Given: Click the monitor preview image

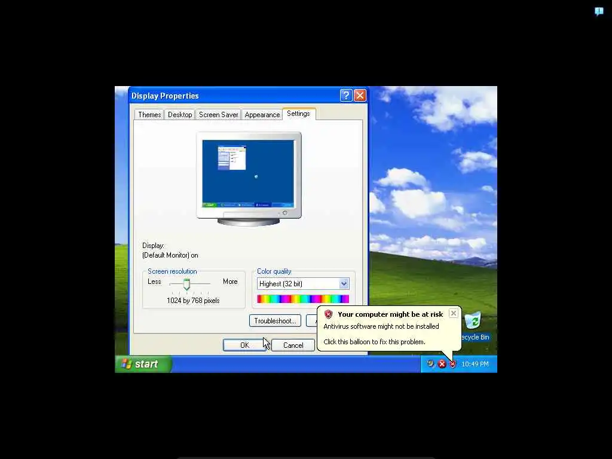Looking at the screenshot, I should pos(249,179).
